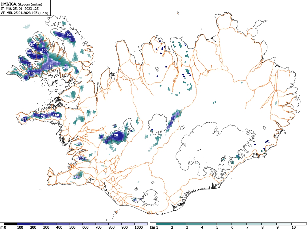Image resolution: width=307 pixels, height=230 pixels.
Task: Pick the swatch between 900 and 1000 meters
Action: 128,224
